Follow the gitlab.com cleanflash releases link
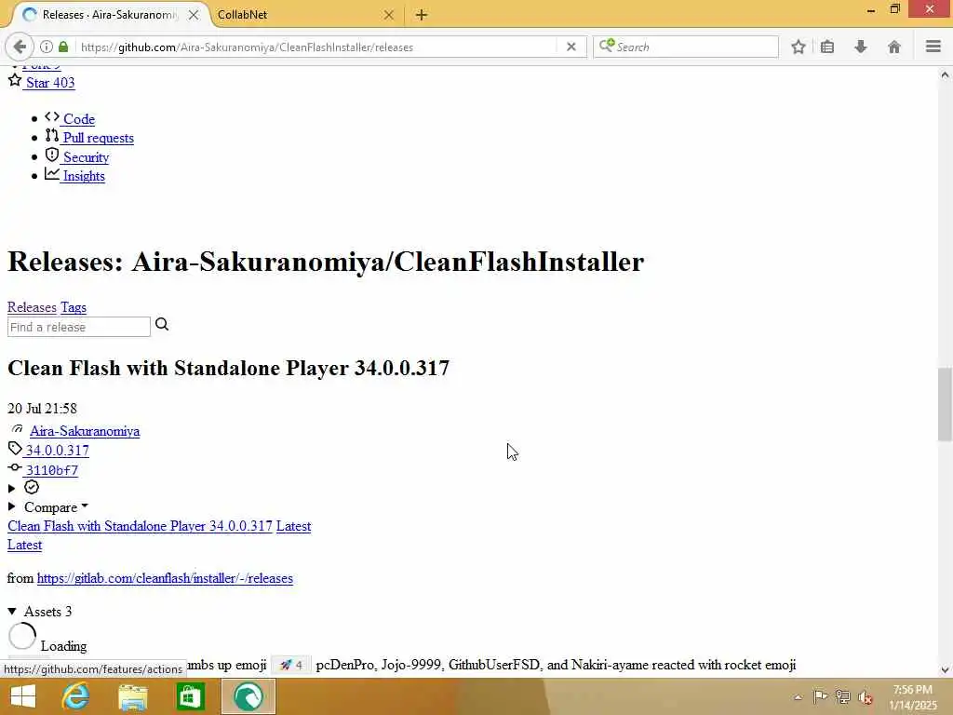Viewport: 953px width, 715px height. pos(165,578)
